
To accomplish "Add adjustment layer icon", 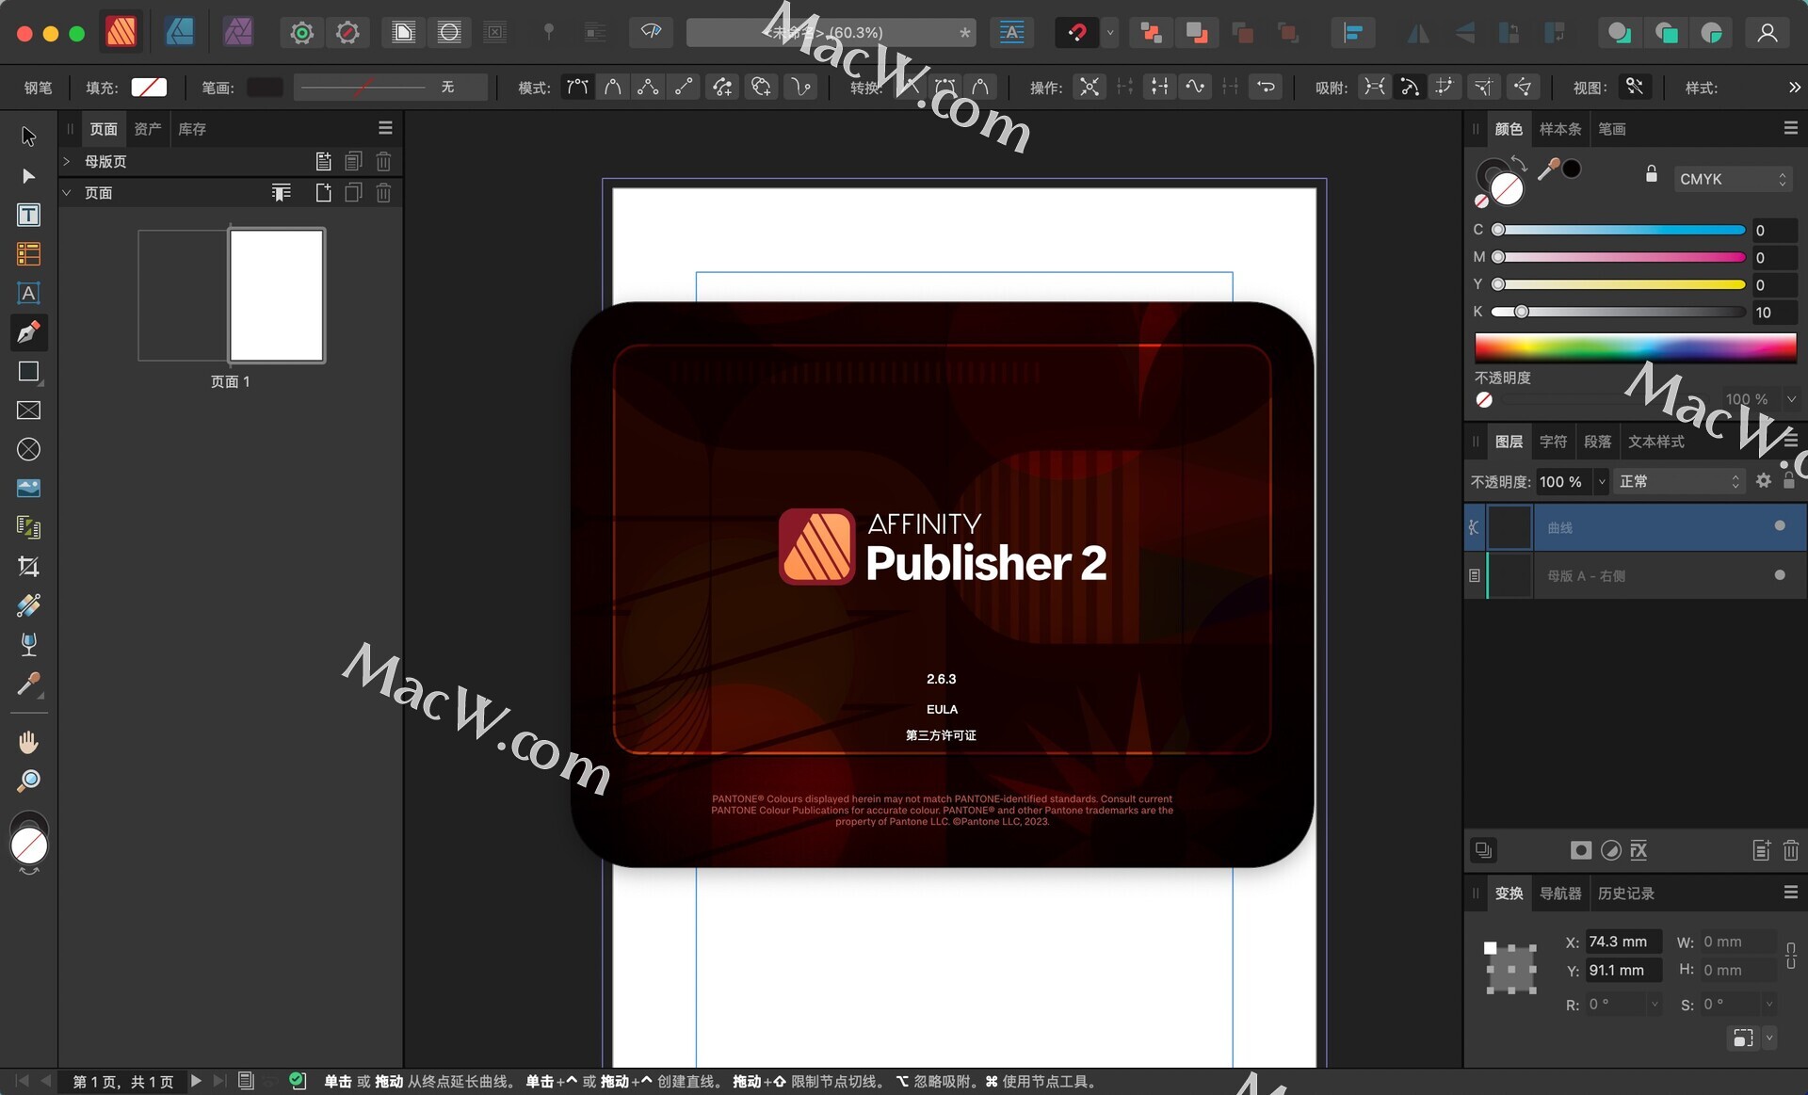I will click(x=1611, y=851).
